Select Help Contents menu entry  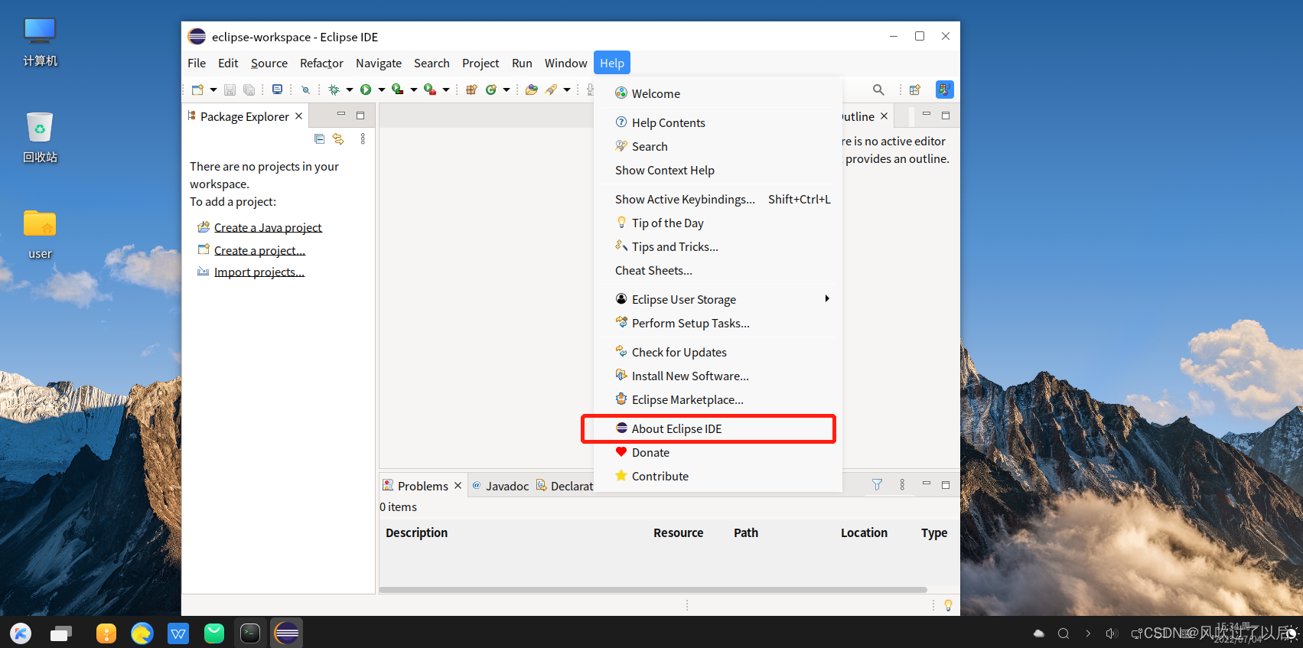click(718, 122)
